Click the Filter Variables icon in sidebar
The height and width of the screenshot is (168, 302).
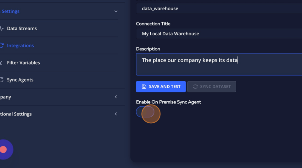coord(2,63)
